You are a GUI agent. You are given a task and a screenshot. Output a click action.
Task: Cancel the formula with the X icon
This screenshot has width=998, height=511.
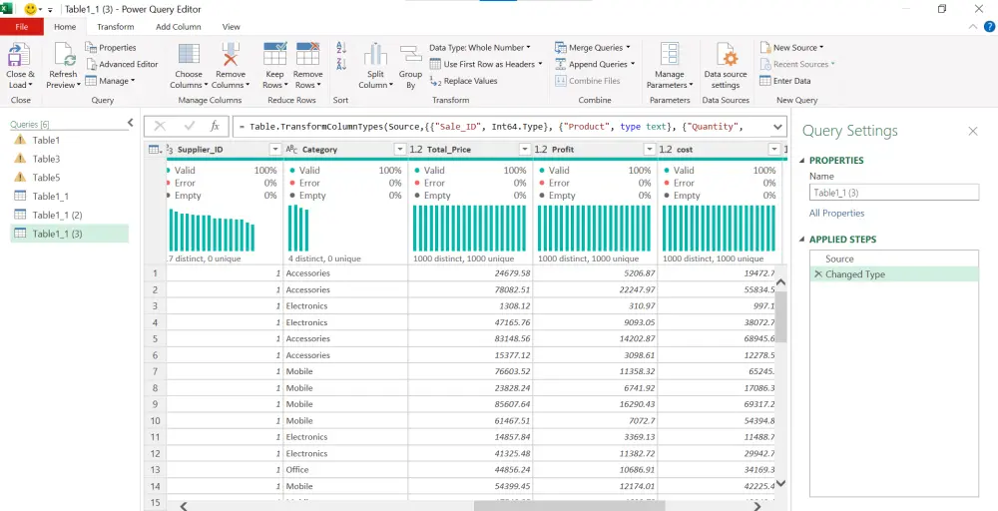point(160,126)
